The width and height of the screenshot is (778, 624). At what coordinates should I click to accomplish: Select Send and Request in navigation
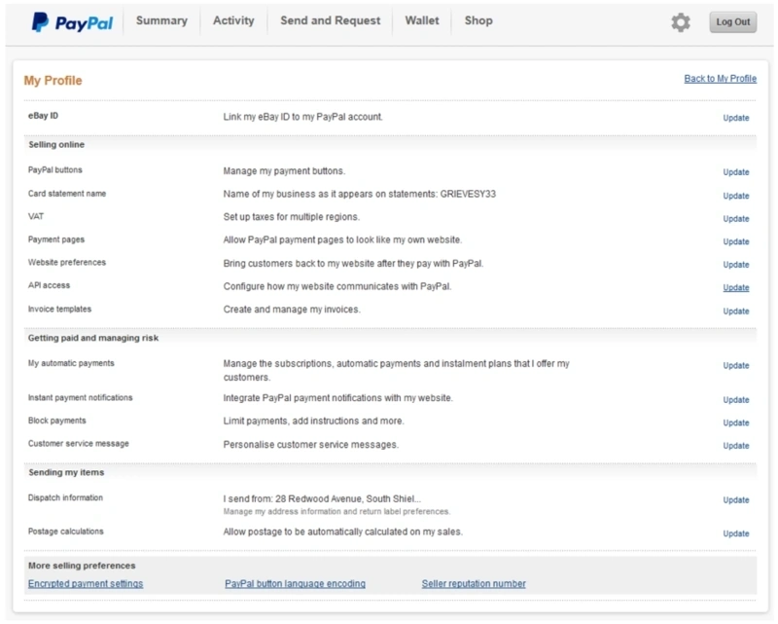(330, 20)
